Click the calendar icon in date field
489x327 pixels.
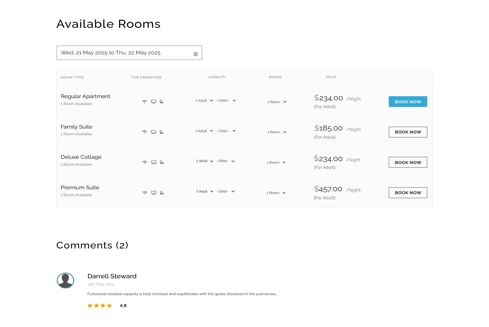click(196, 54)
